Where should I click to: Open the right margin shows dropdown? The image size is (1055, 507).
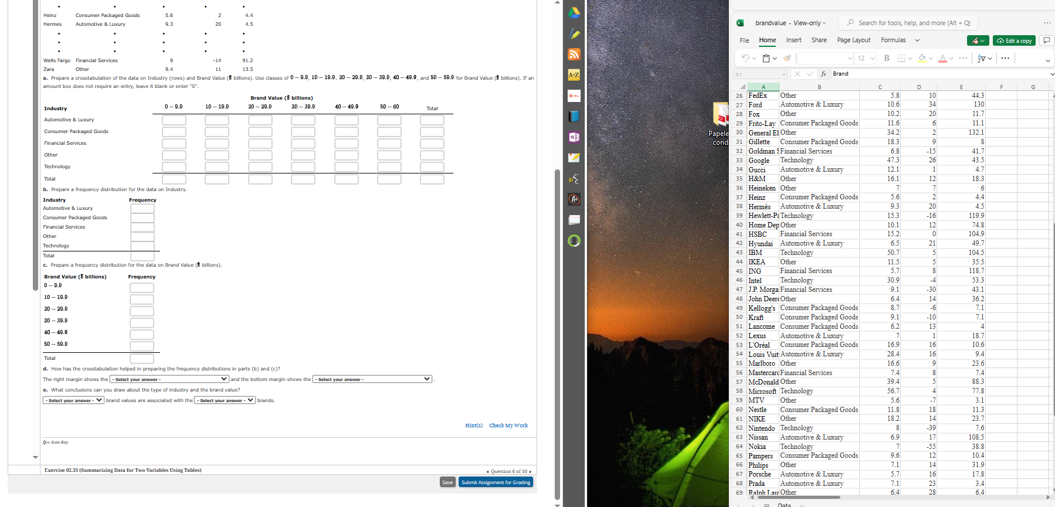[169, 379]
